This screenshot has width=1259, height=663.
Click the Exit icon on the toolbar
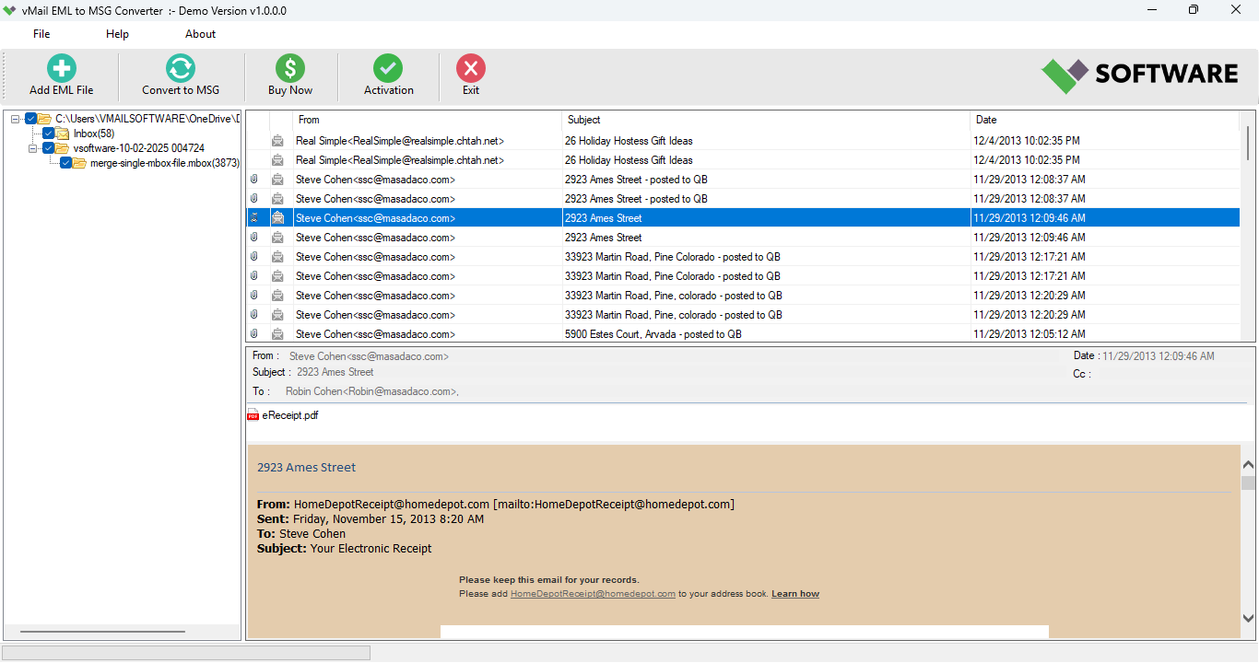click(x=470, y=65)
